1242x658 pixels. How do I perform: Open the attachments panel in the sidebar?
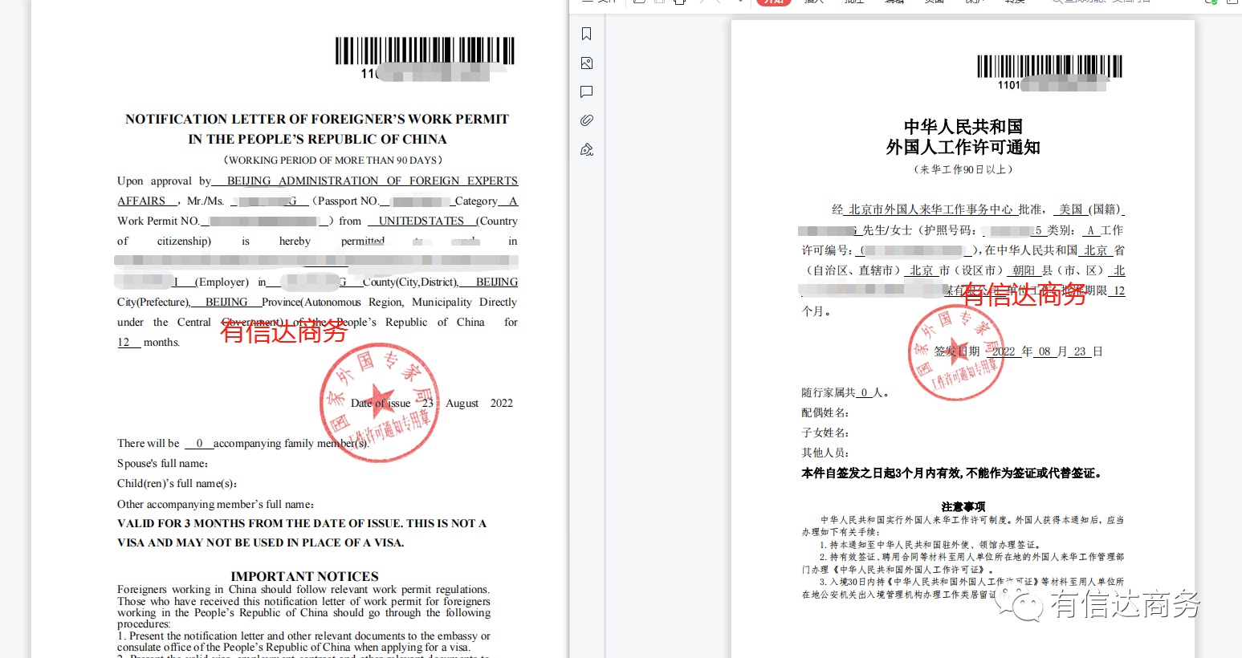coord(586,120)
